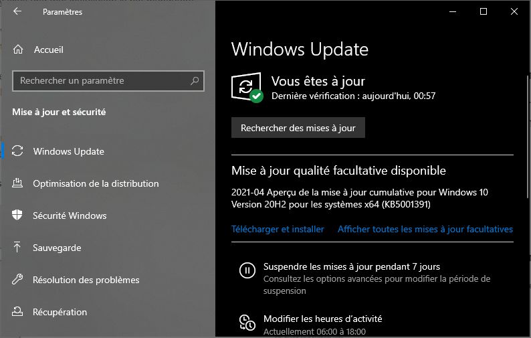
Task: Go back using the arrow icon
Action: tap(17, 11)
